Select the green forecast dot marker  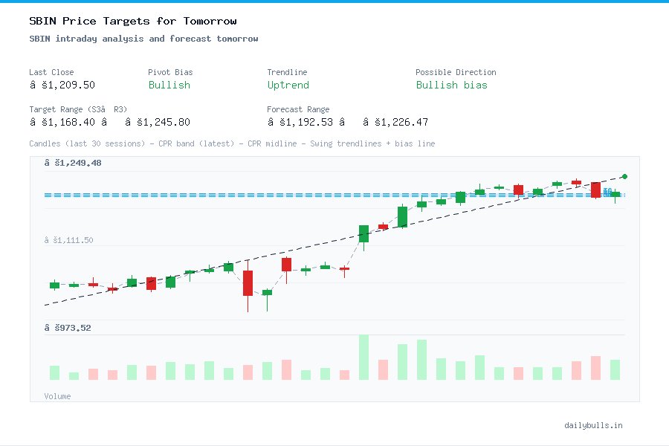pyautogui.click(x=624, y=177)
